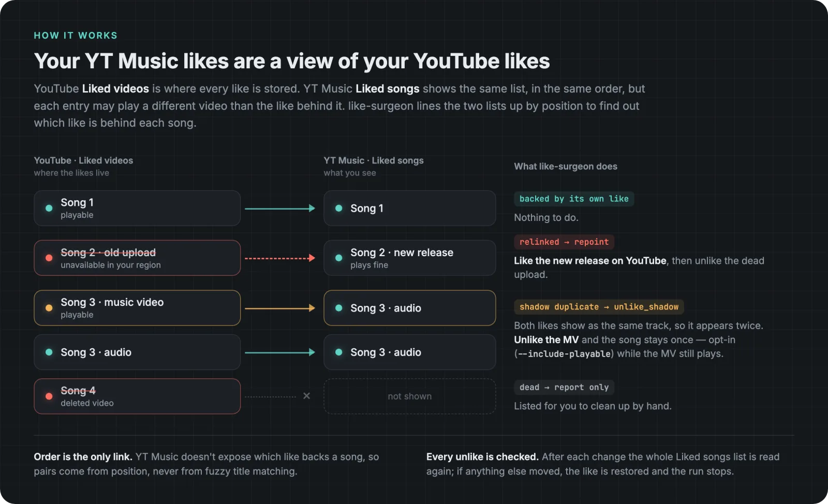Click the 'where the likes live' caption
Screen dimensions: 828x504
[x=71, y=173]
